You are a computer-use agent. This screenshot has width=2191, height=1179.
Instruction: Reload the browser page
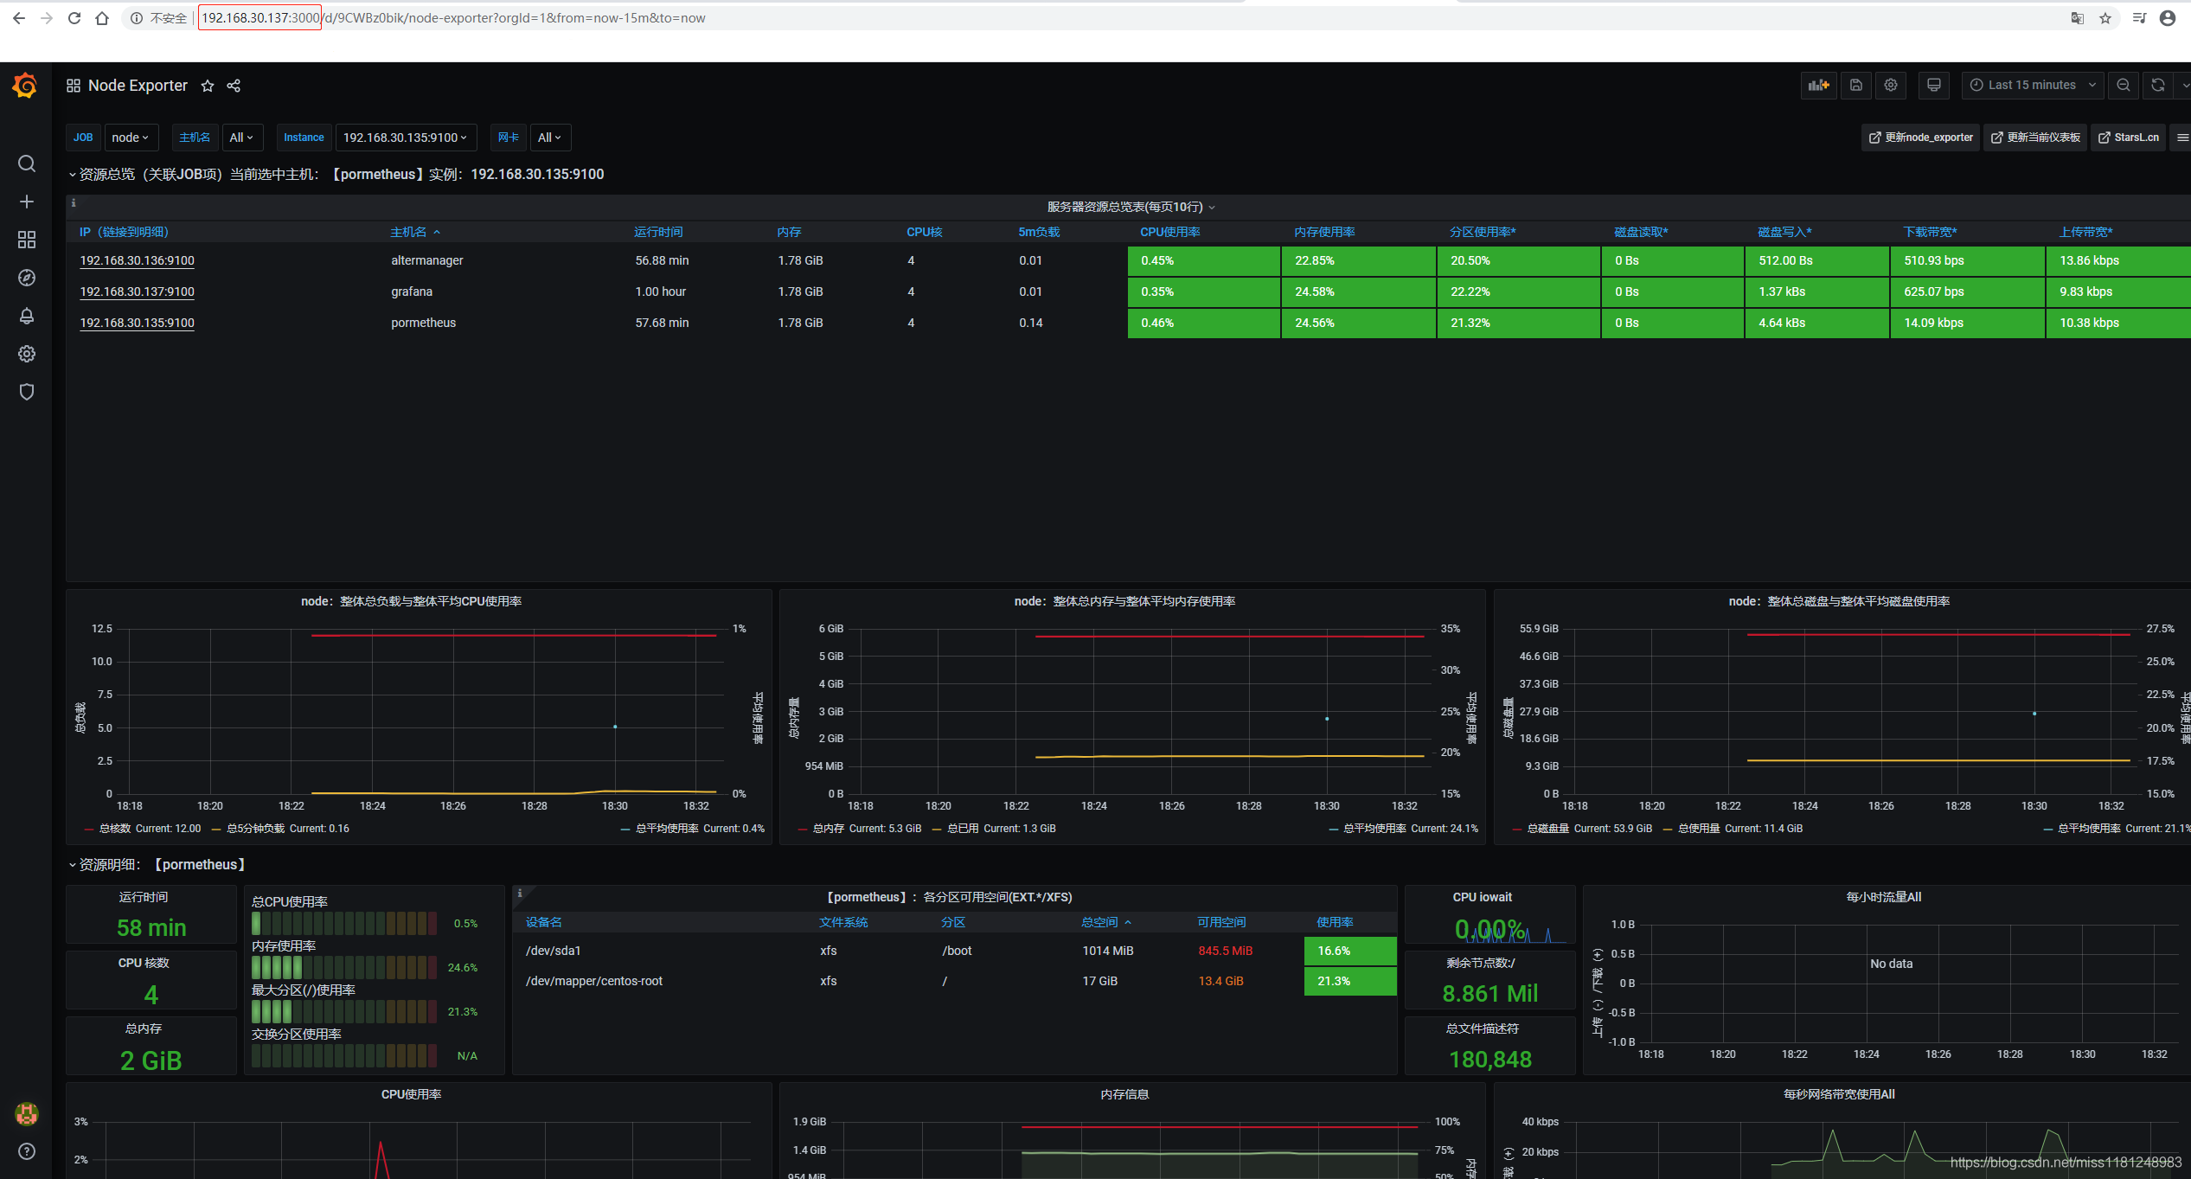pos(74,18)
